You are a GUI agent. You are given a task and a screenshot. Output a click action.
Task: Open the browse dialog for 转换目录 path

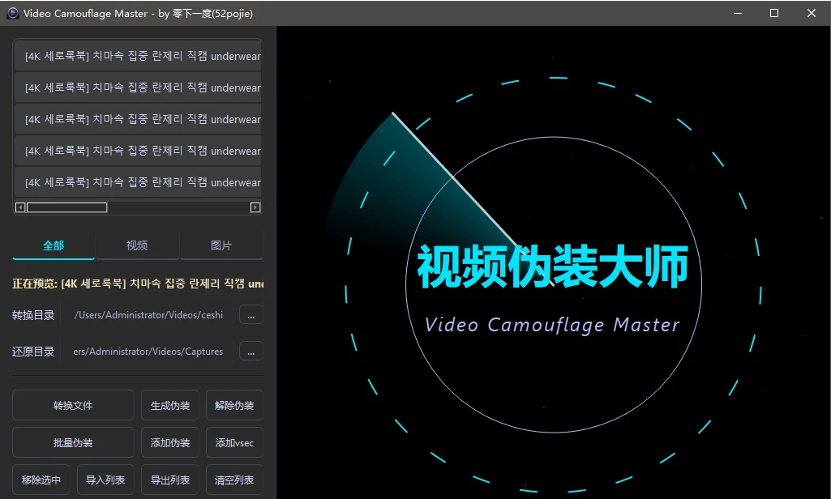click(x=251, y=314)
